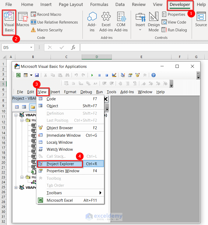Image resolution: width=208 pixels, height=225 pixels.
Task: Switch to the Developer ribbon tab
Action: point(180,5)
